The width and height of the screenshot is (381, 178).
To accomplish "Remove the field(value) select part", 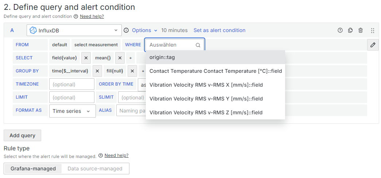I will 86,58.
